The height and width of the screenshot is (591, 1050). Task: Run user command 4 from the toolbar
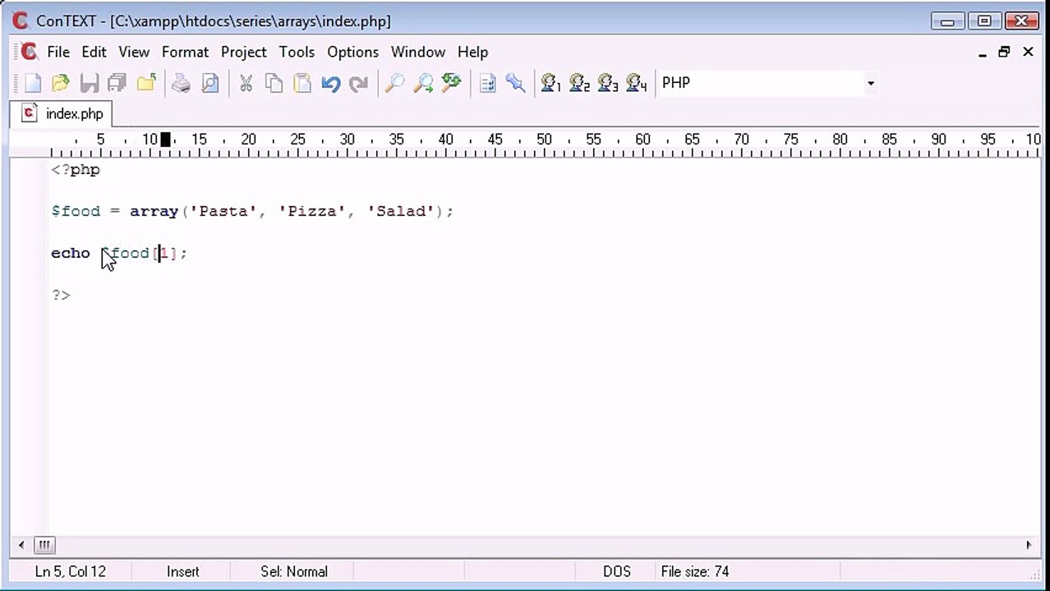pyautogui.click(x=637, y=83)
